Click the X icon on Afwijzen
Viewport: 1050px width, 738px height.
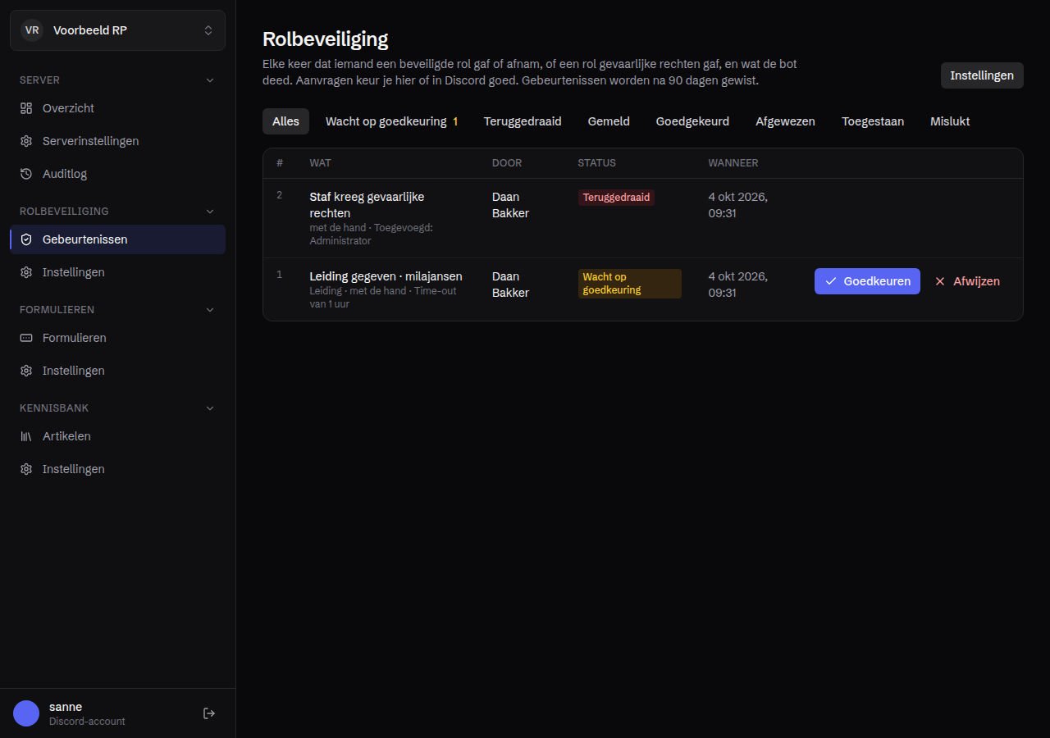pyautogui.click(x=940, y=281)
